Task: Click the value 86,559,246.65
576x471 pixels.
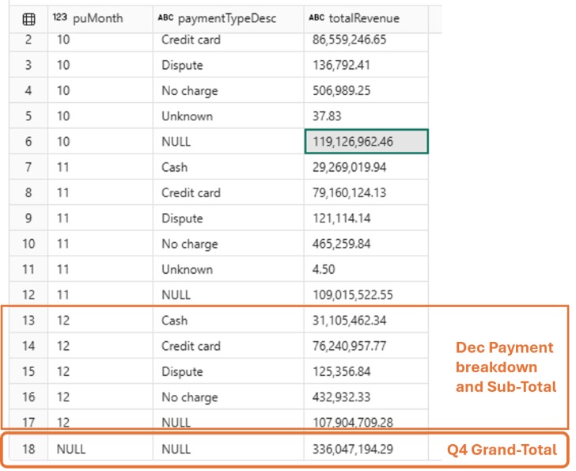Action: coord(349,40)
